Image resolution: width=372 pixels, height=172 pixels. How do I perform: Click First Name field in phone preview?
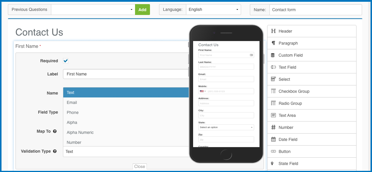(x=226, y=55)
